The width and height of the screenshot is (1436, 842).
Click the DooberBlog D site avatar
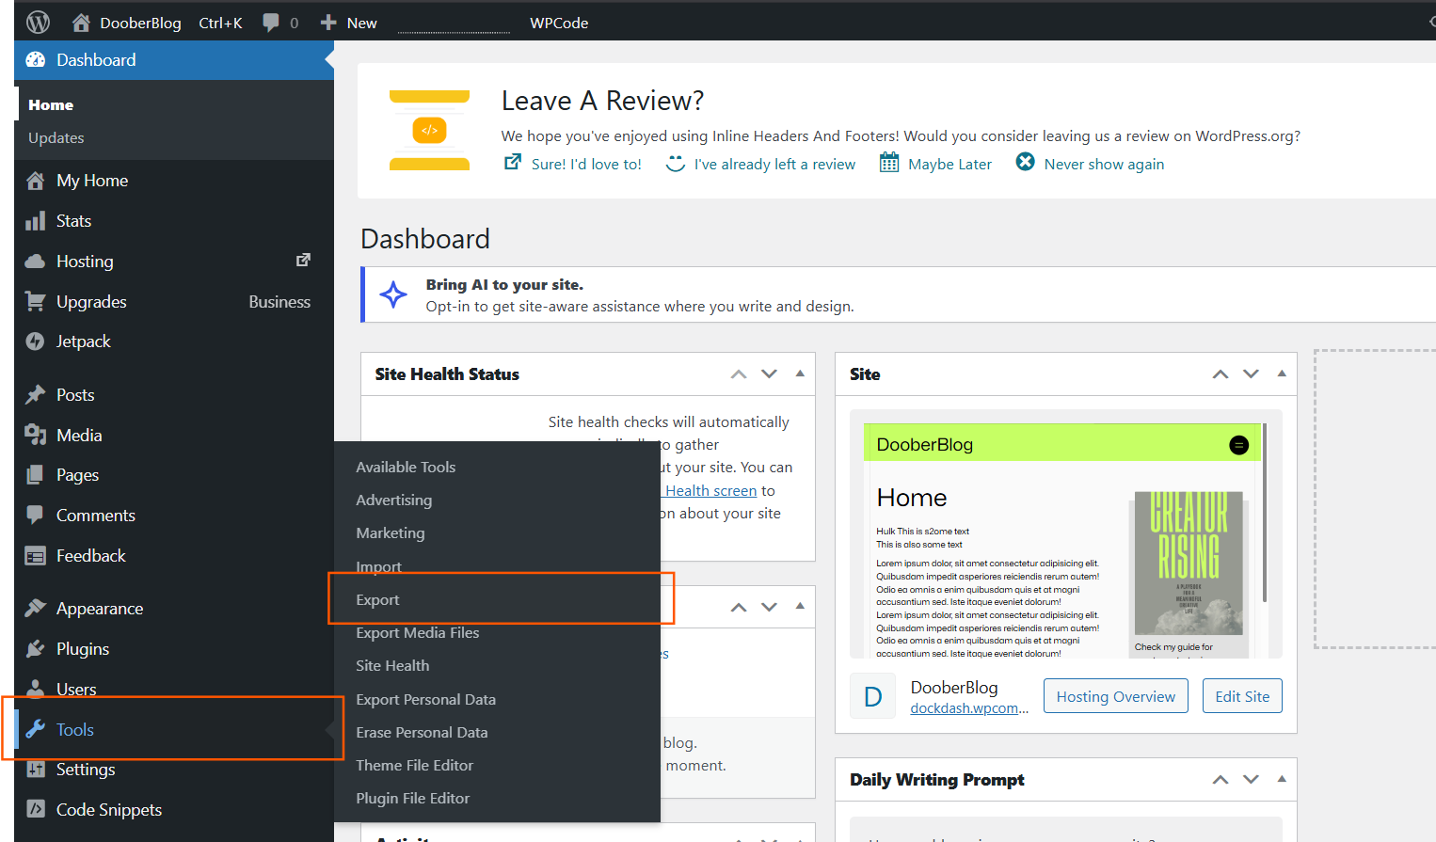tap(873, 696)
